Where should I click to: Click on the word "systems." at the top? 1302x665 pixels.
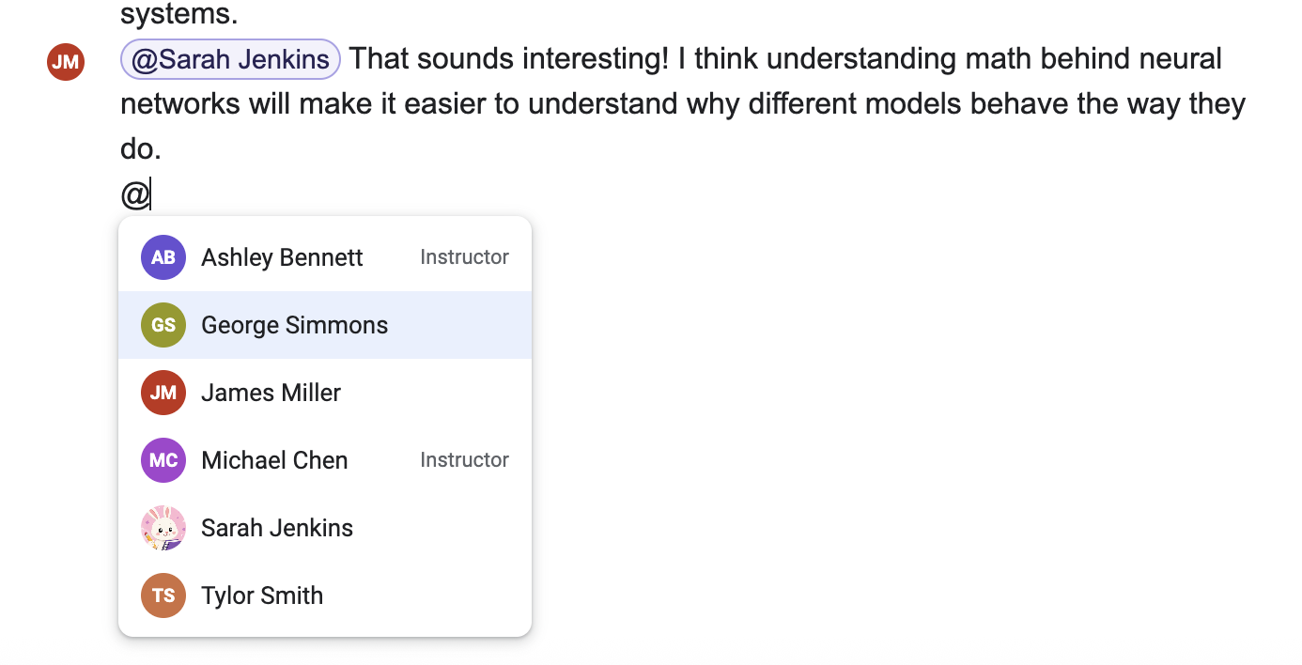pos(179,14)
